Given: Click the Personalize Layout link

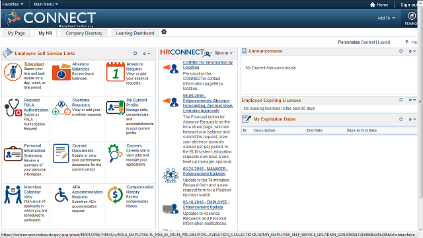Looking at the screenshot, I should point(384,42).
